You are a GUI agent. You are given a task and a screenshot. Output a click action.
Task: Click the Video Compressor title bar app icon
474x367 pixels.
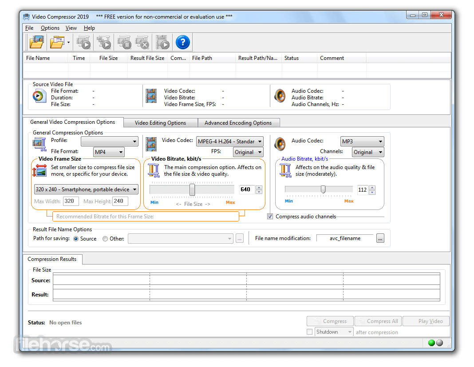[27, 16]
